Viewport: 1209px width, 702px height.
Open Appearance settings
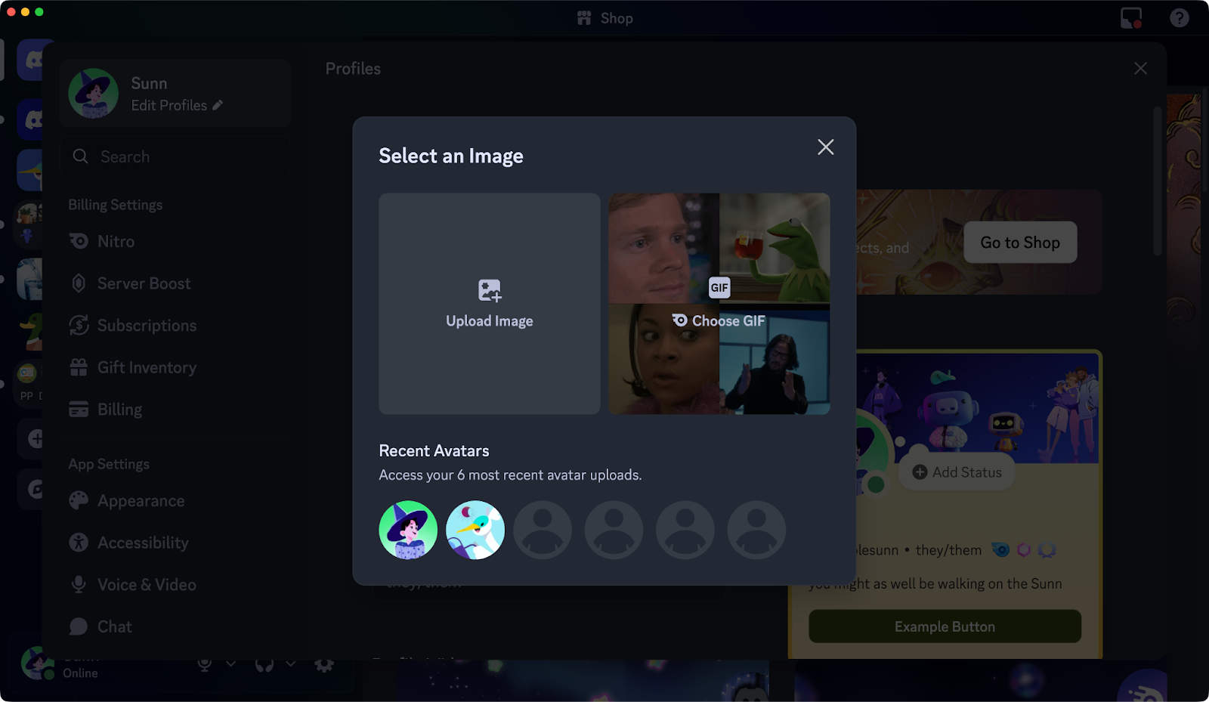pyautogui.click(x=175, y=500)
